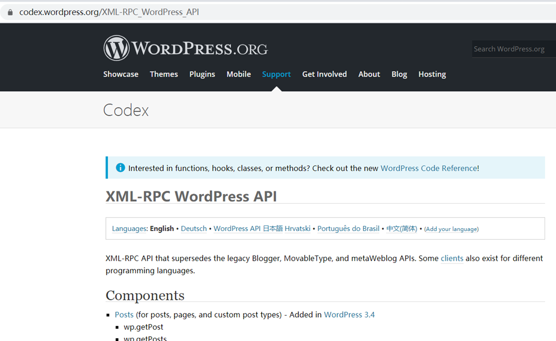Follow the clients link
The width and height of the screenshot is (556, 341).
point(452,259)
